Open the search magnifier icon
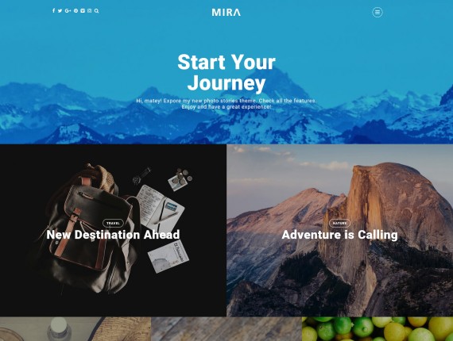Viewport: 453px width, 341px height. pyautogui.click(x=96, y=10)
